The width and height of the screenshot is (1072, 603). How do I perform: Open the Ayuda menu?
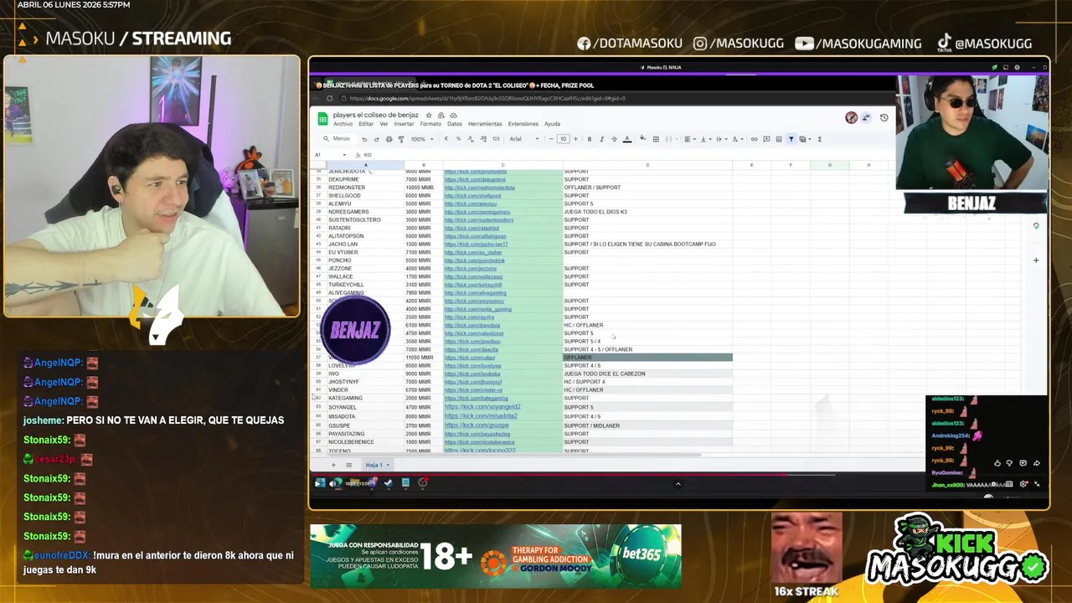[x=552, y=124]
